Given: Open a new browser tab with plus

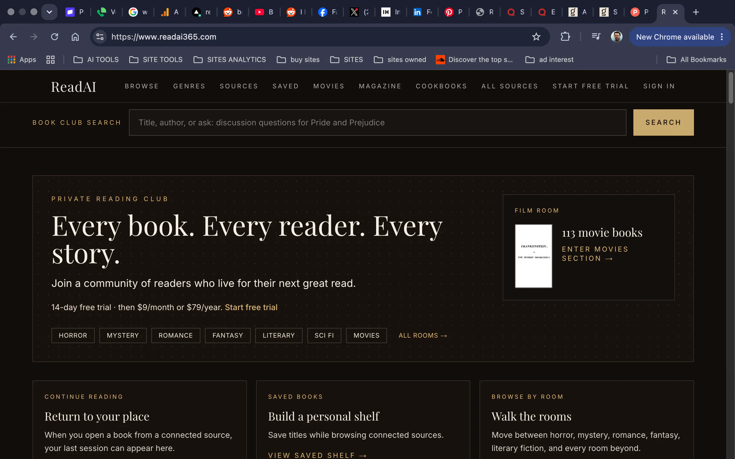Looking at the screenshot, I should point(696,12).
